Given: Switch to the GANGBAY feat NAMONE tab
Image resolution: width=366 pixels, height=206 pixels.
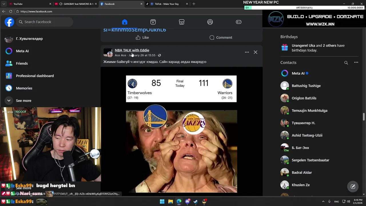Looking at the screenshot, I should tap(76, 4).
